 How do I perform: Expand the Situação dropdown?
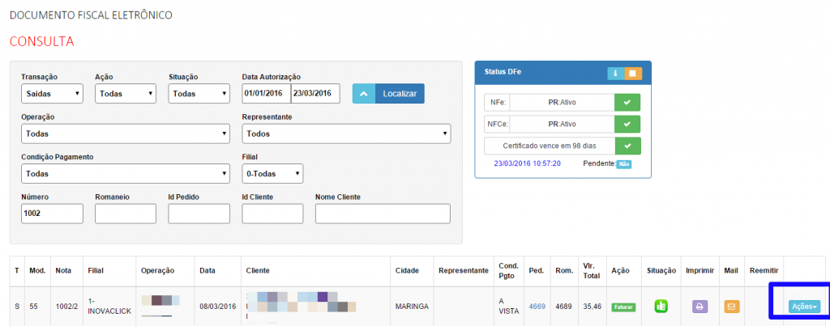tap(199, 94)
